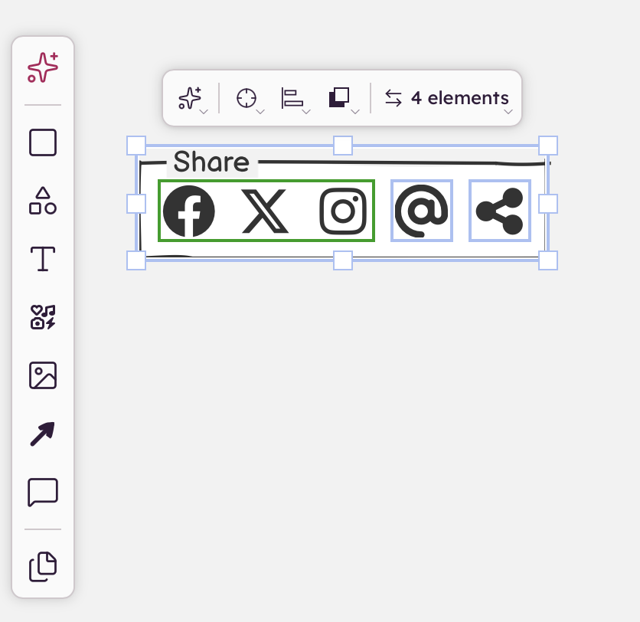Open the Pages/templates icon at sidebar bottom
Screen dimensions: 640x622
pyautogui.click(x=43, y=567)
